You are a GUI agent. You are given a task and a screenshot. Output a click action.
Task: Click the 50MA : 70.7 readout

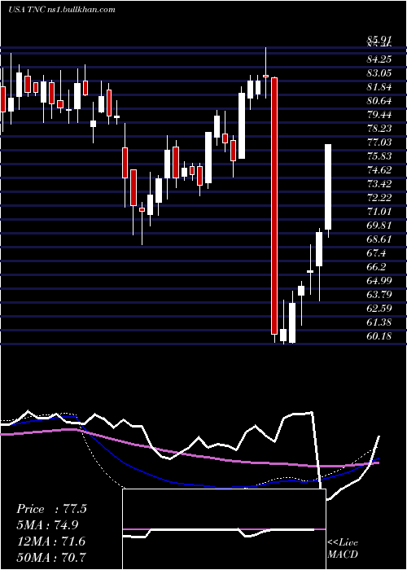pyautogui.click(x=51, y=557)
